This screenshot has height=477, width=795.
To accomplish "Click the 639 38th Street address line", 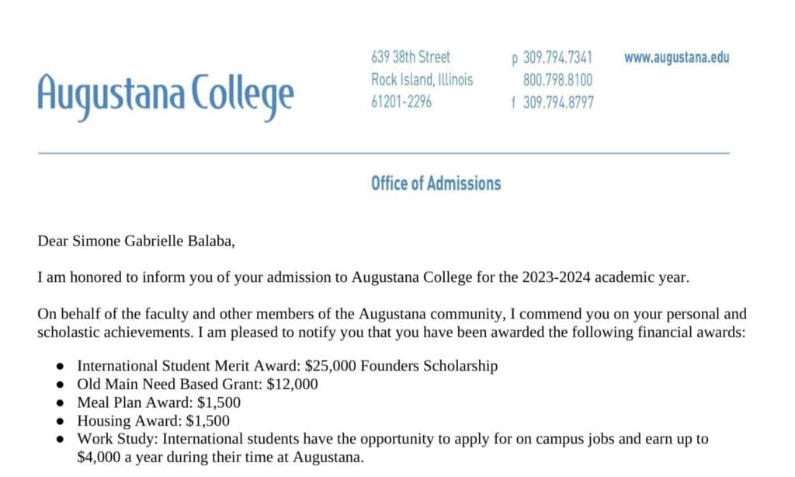I will (x=411, y=57).
